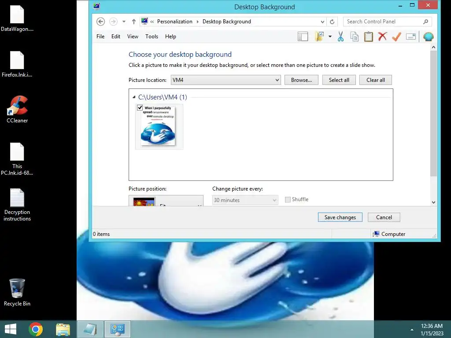Click the scrollbar down arrow
The width and height of the screenshot is (451, 338).
point(433,202)
